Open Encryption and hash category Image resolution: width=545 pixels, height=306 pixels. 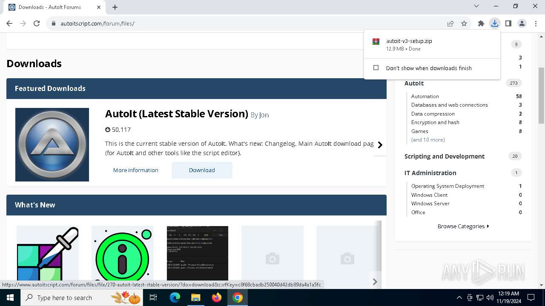(435, 122)
